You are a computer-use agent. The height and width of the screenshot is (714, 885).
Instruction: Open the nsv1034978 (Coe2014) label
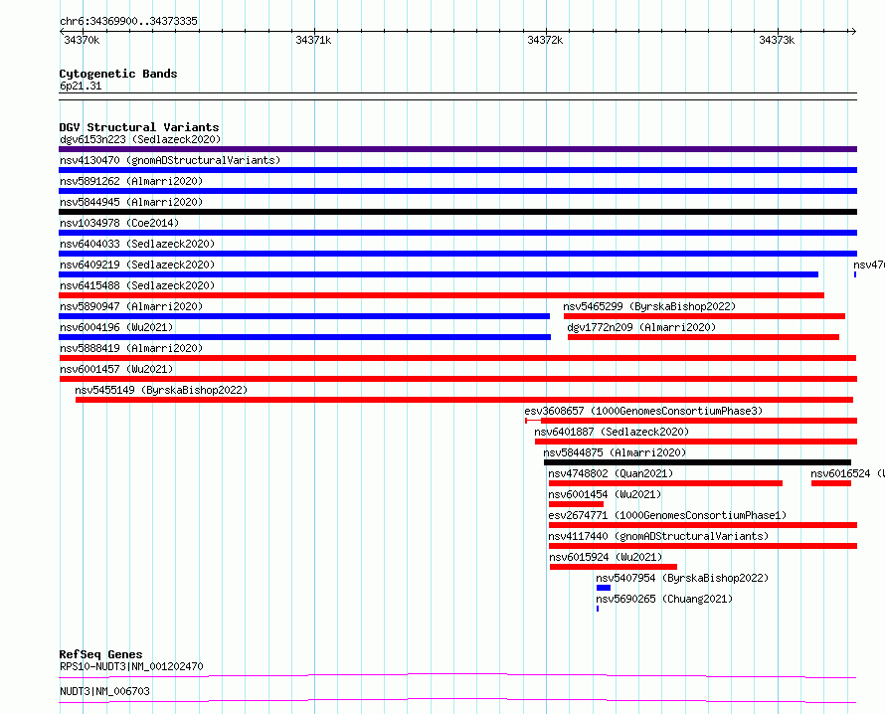tap(119, 223)
